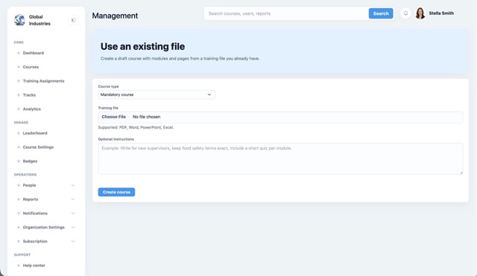This screenshot has width=477, height=276.
Task: Click the Global Industries globe logo
Action: coord(19,20)
